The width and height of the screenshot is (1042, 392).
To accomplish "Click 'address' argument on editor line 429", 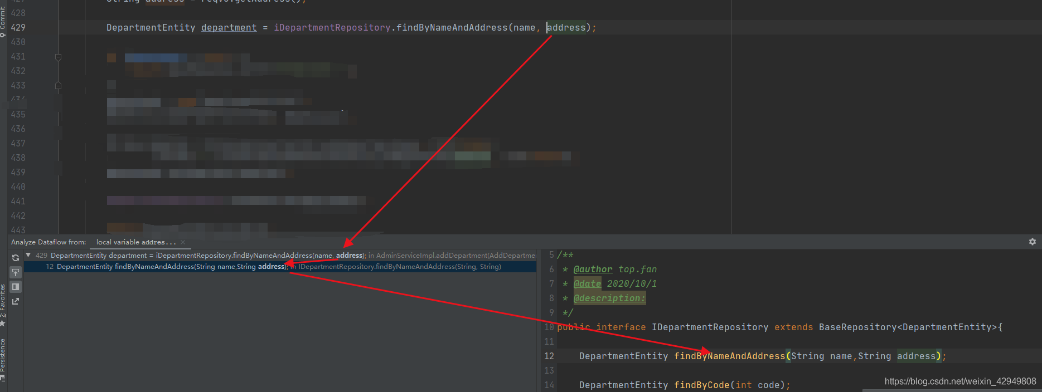I will 566,27.
